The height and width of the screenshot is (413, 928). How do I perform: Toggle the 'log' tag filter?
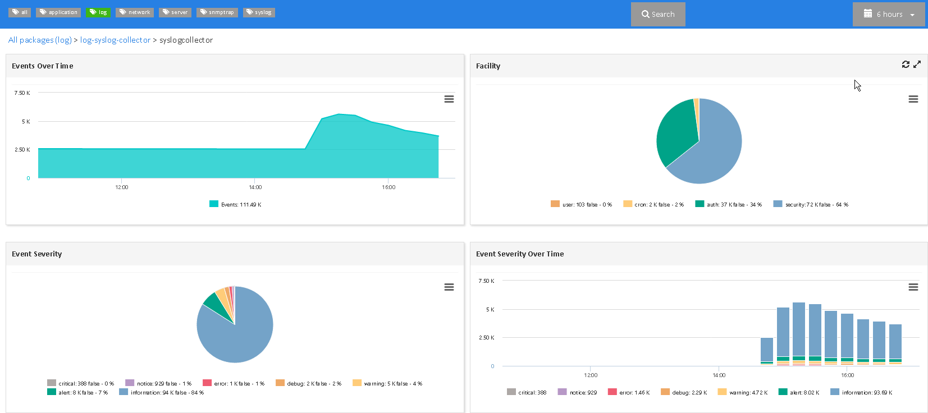click(98, 12)
